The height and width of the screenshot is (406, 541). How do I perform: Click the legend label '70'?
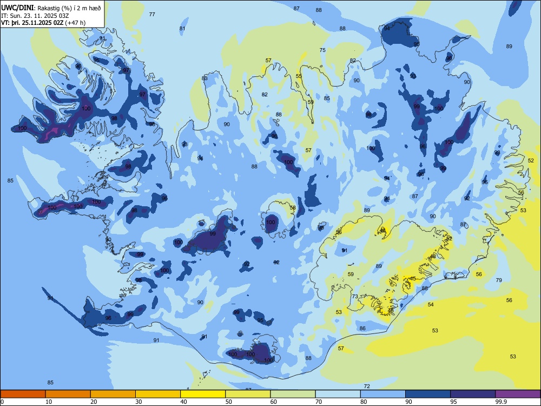coord(319,402)
